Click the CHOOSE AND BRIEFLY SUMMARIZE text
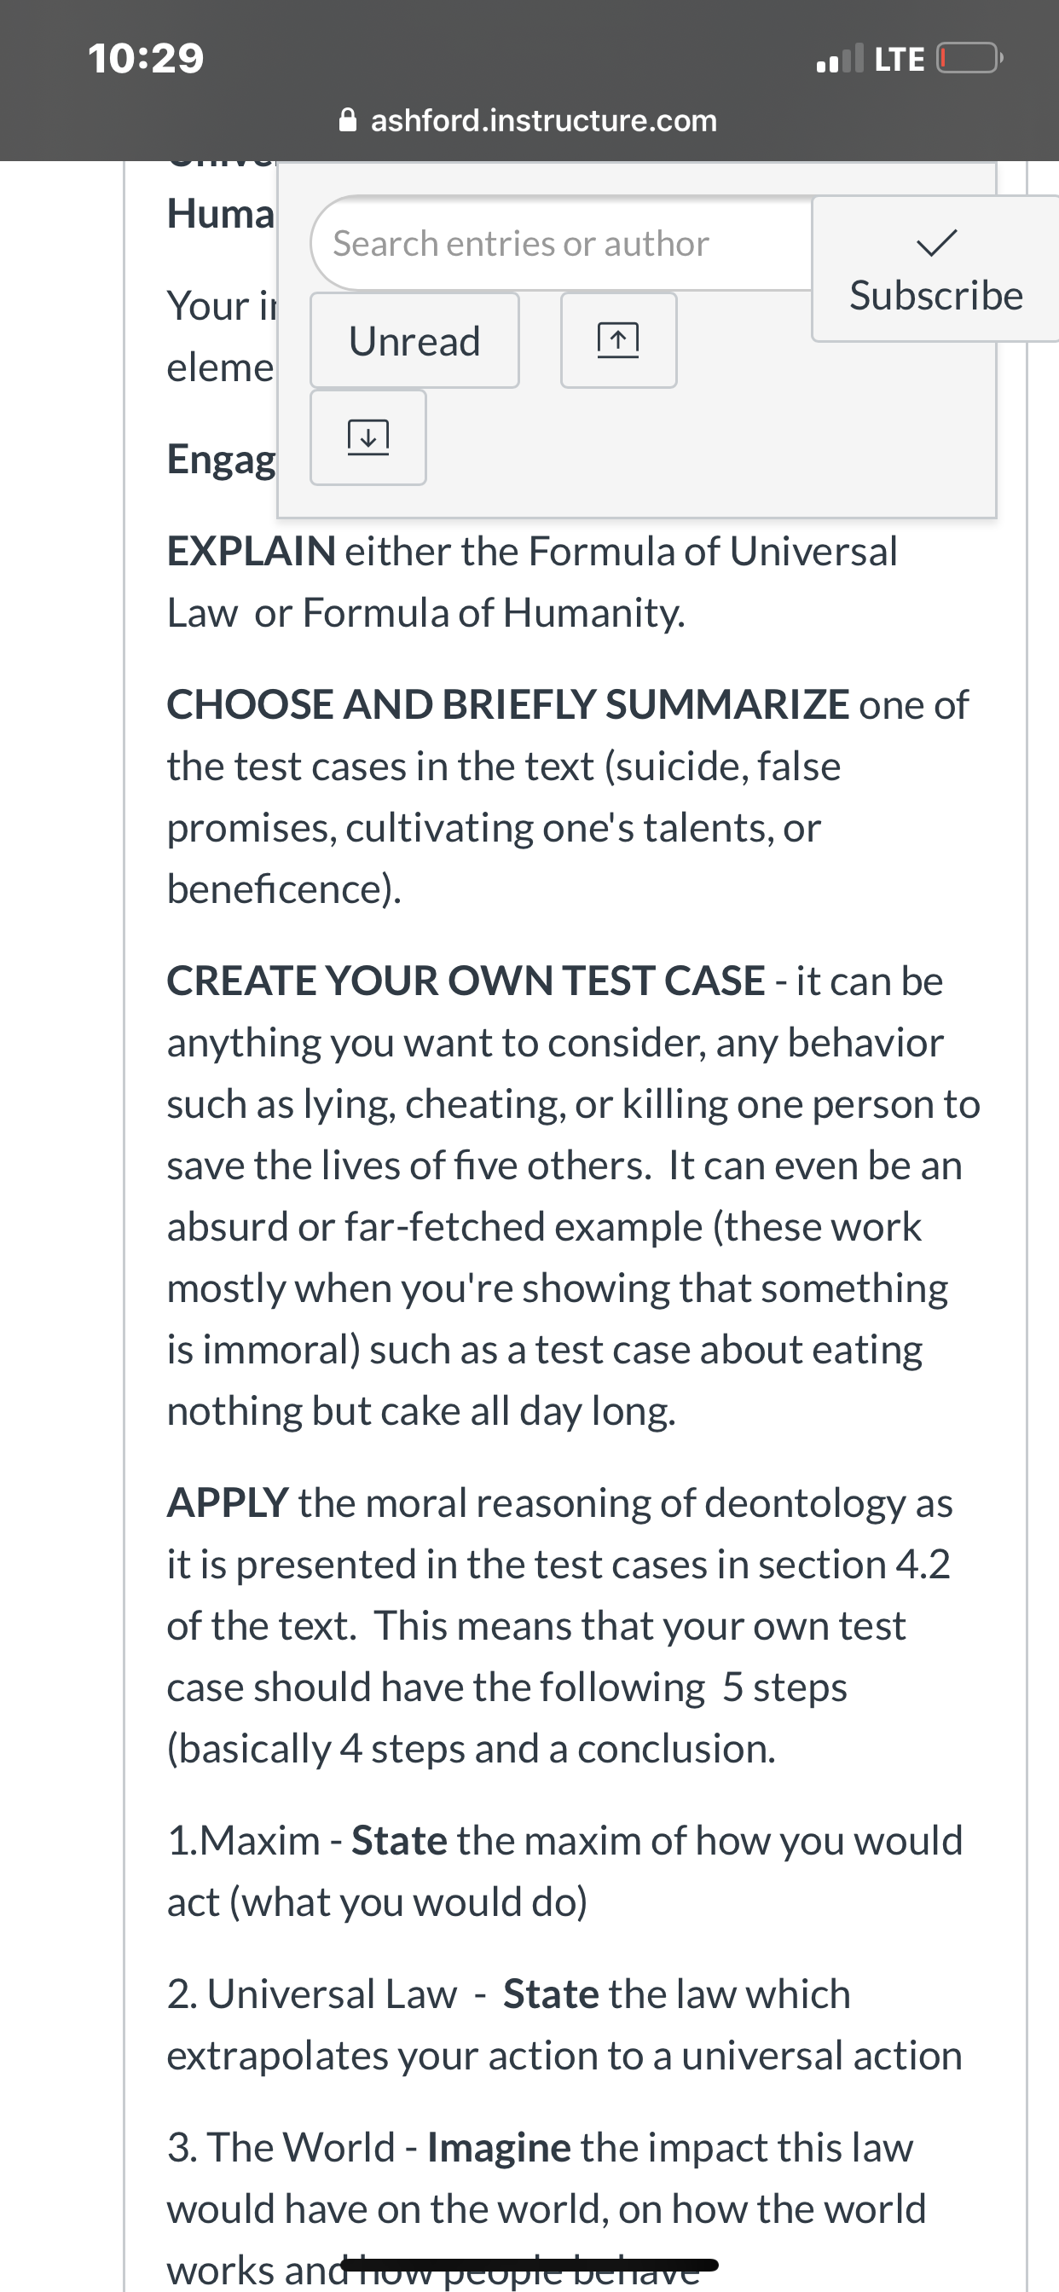The height and width of the screenshot is (2292, 1059). [x=508, y=704]
